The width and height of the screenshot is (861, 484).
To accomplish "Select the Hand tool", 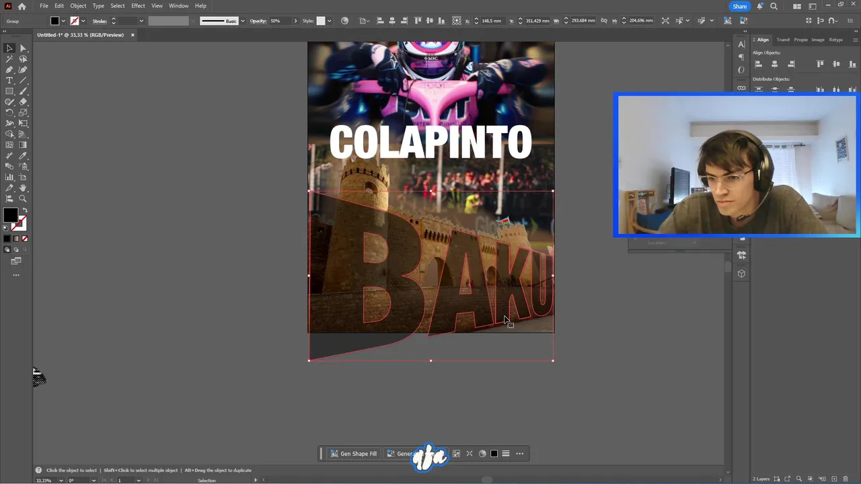I will pyautogui.click(x=23, y=188).
